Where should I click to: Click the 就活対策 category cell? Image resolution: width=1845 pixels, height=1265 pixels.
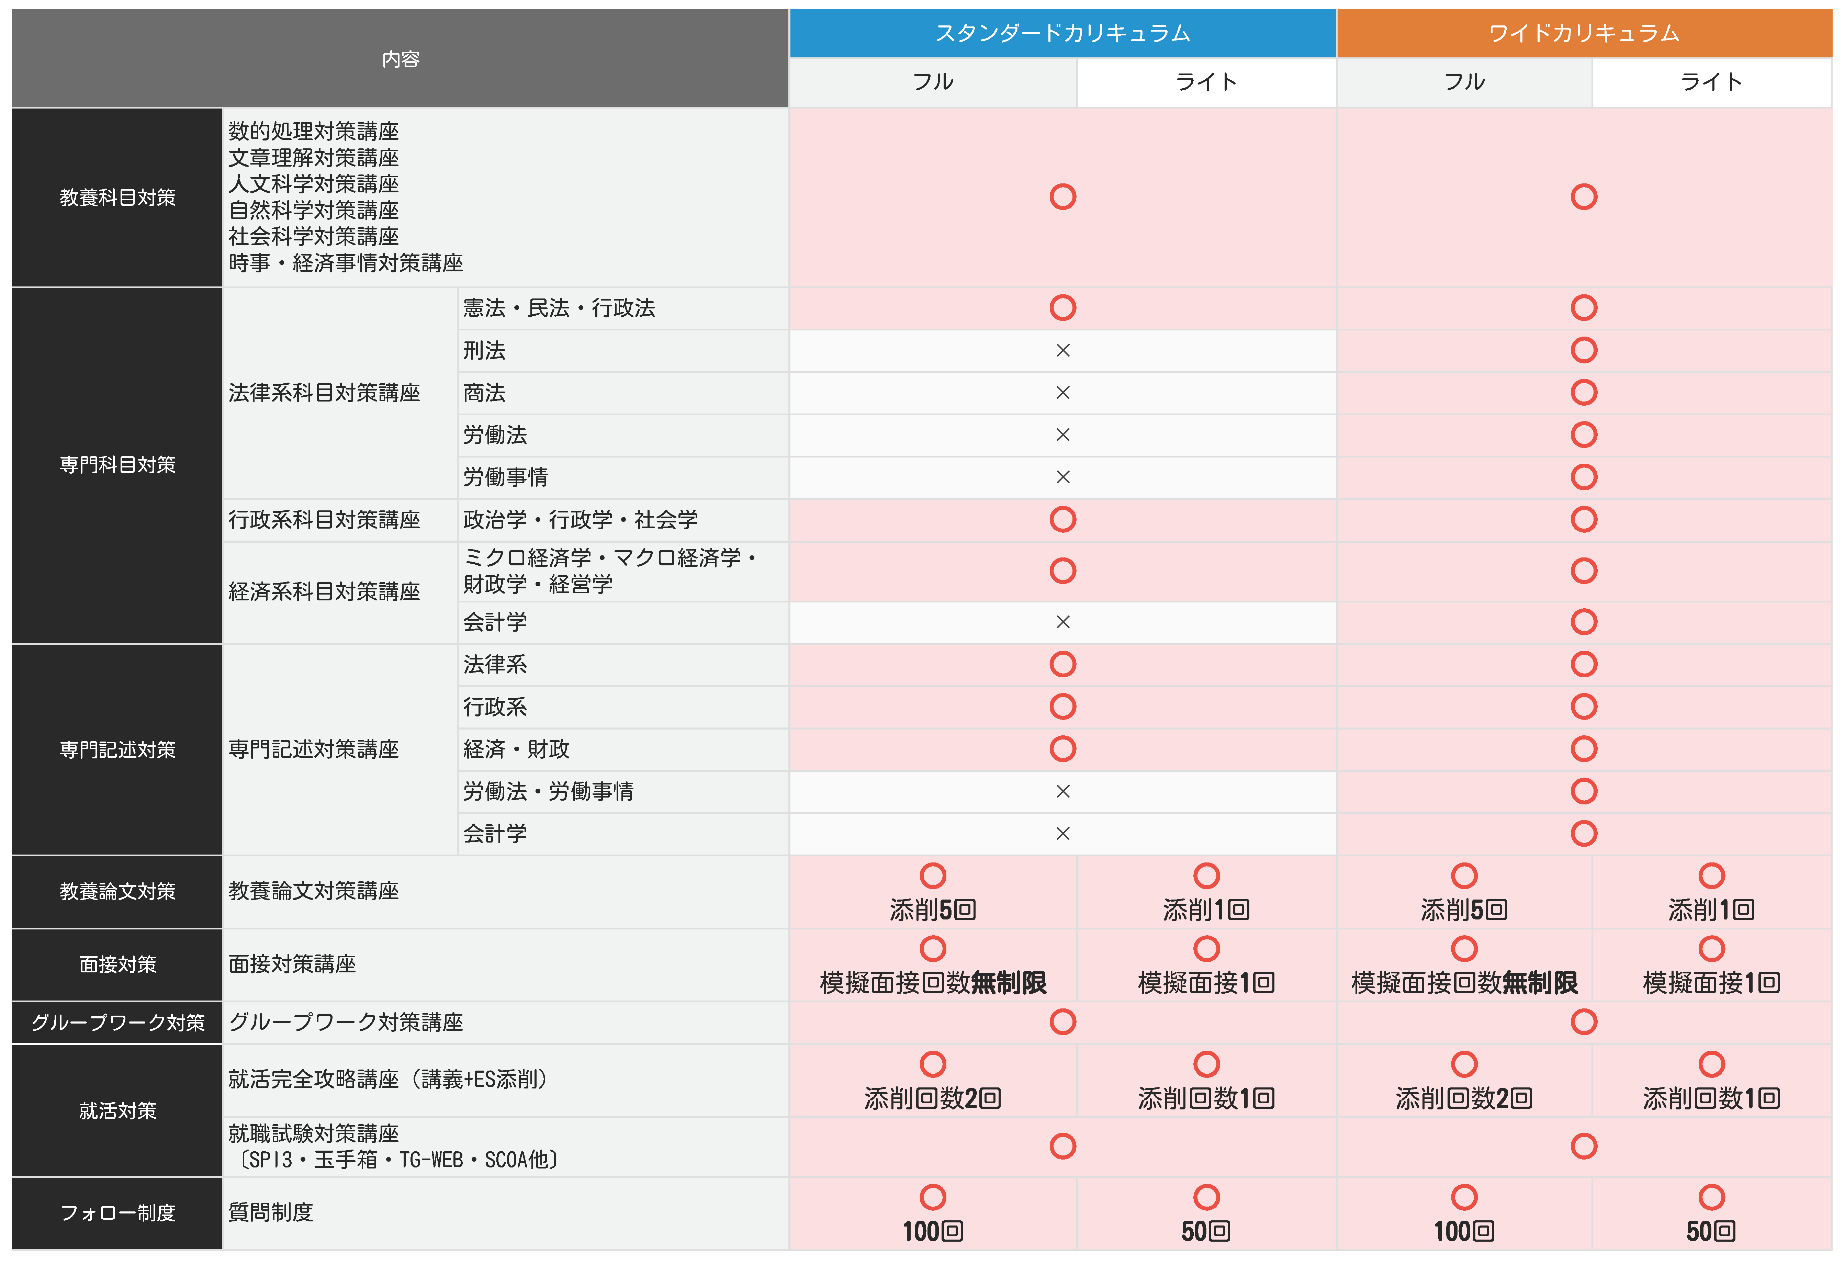(x=117, y=1110)
